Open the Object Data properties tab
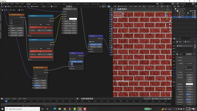Image resolution: width=197 pixels, height=111 pixels. [174, 79]
